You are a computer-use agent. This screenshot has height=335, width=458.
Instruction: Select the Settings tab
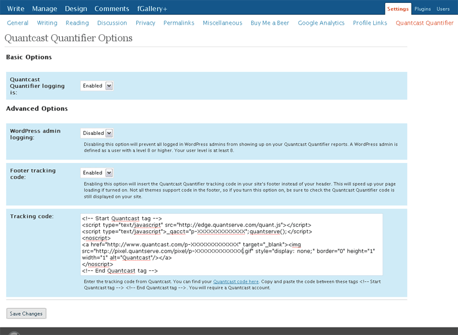(x=398, y=9)
